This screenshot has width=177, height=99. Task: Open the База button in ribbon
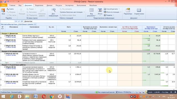(x=3, y=11)
